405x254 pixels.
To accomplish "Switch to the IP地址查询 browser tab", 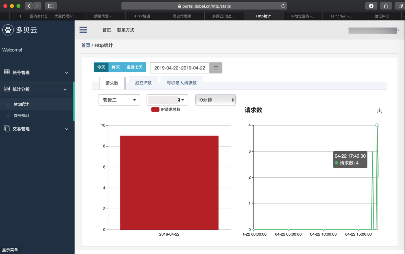I will 303,16.
